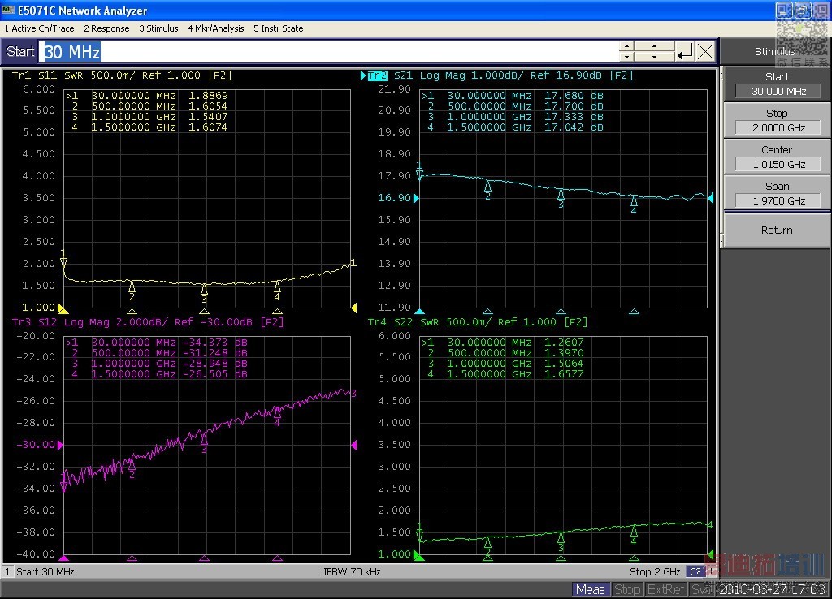832x599 pixels.
Task: Click the X cancel icon in entry bar
Action: click(705, 52)
